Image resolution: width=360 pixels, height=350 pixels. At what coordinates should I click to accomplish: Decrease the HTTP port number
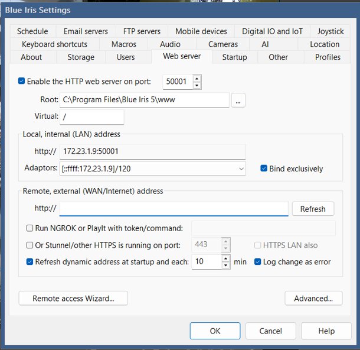click(197, 85)
